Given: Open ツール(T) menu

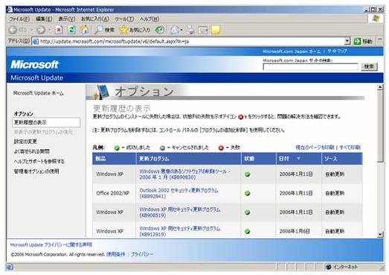Looking at the screenshot, I should pyautogui.click(x=124, y=19).
